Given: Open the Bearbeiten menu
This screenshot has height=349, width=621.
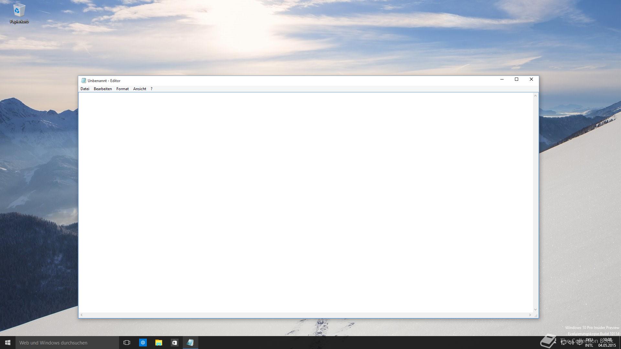Looking at the screenshot, I should point(103,89).
